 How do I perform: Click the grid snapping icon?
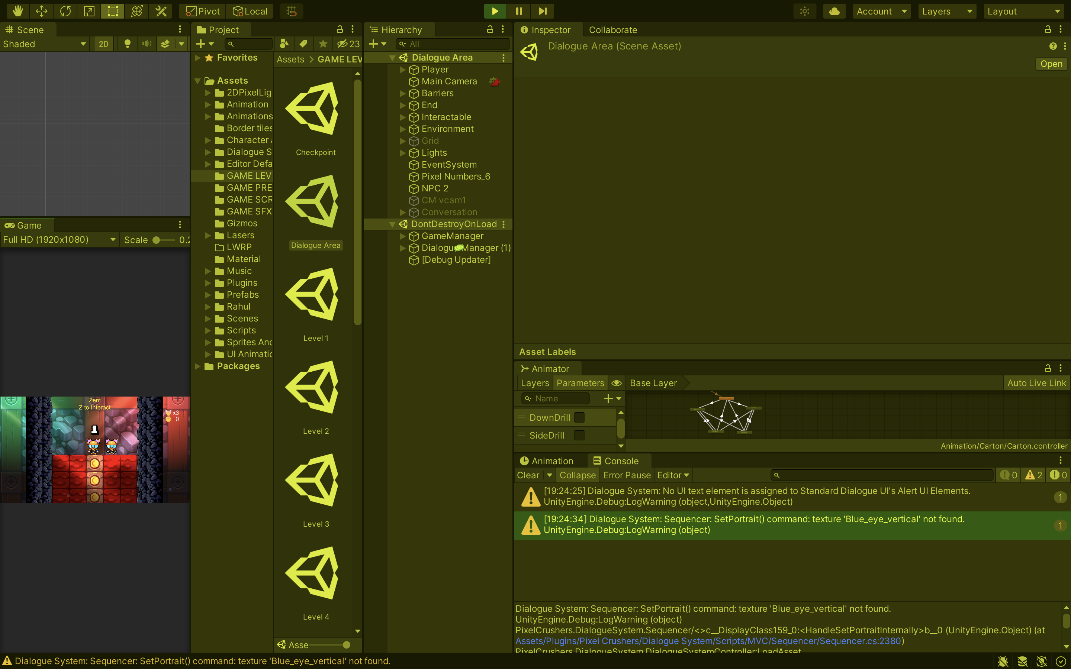[291, 11]
